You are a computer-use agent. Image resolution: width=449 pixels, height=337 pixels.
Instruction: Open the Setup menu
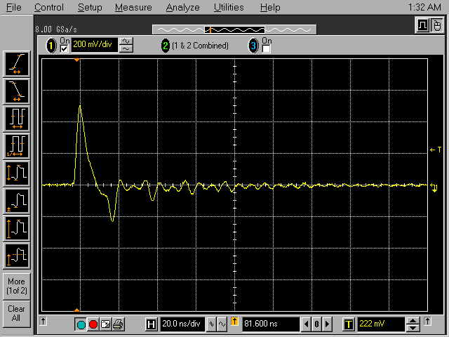pos(90,7)
